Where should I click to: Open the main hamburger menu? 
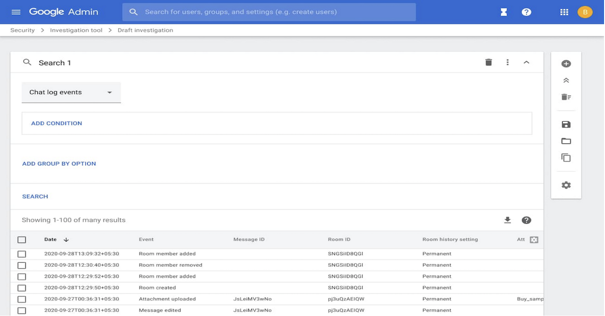tap(16, 12)
